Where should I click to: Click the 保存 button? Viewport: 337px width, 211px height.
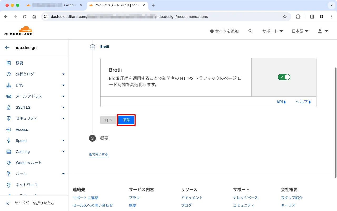(x=126, y=120)
